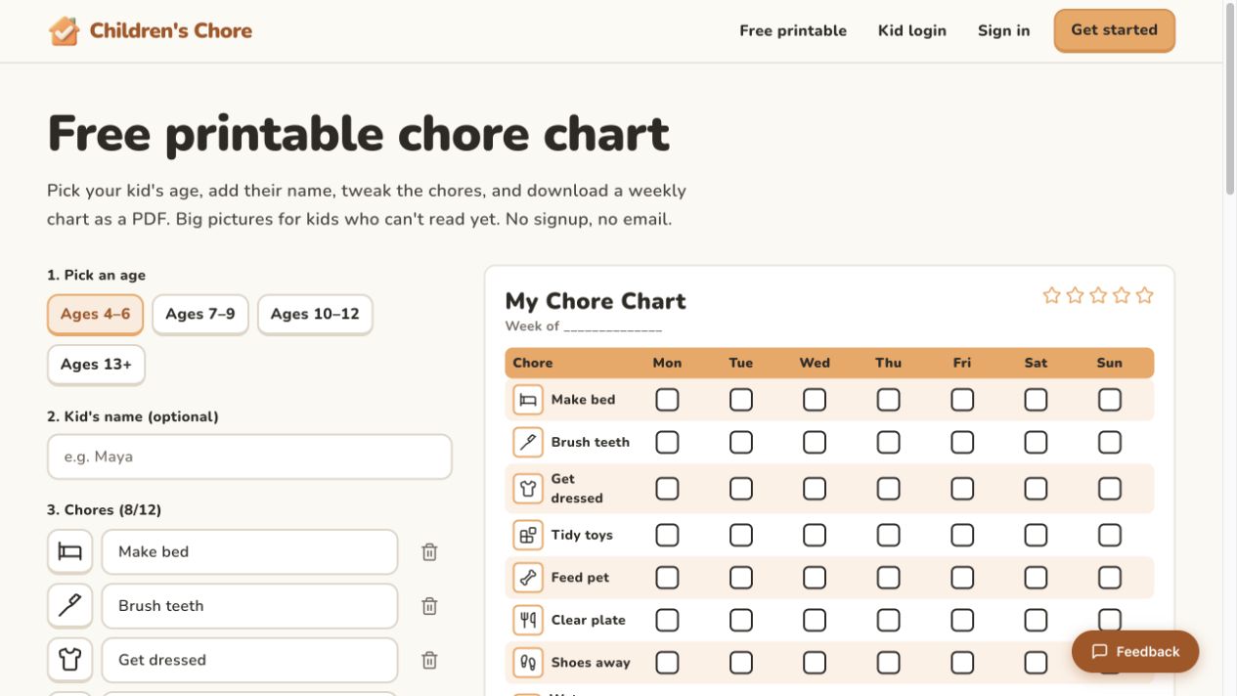Check Clear plate for Saturday
This screenshot has width=1237, height=696.
pyautogui.click(x=1036, y=620)
